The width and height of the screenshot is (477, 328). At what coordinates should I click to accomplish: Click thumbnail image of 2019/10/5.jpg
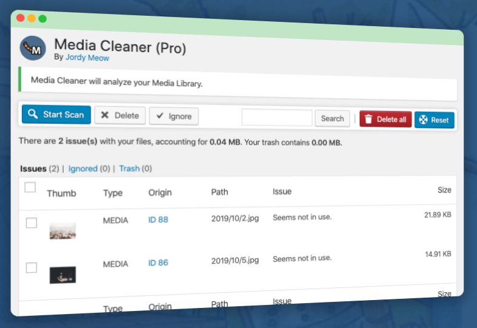tap(63, 275)
